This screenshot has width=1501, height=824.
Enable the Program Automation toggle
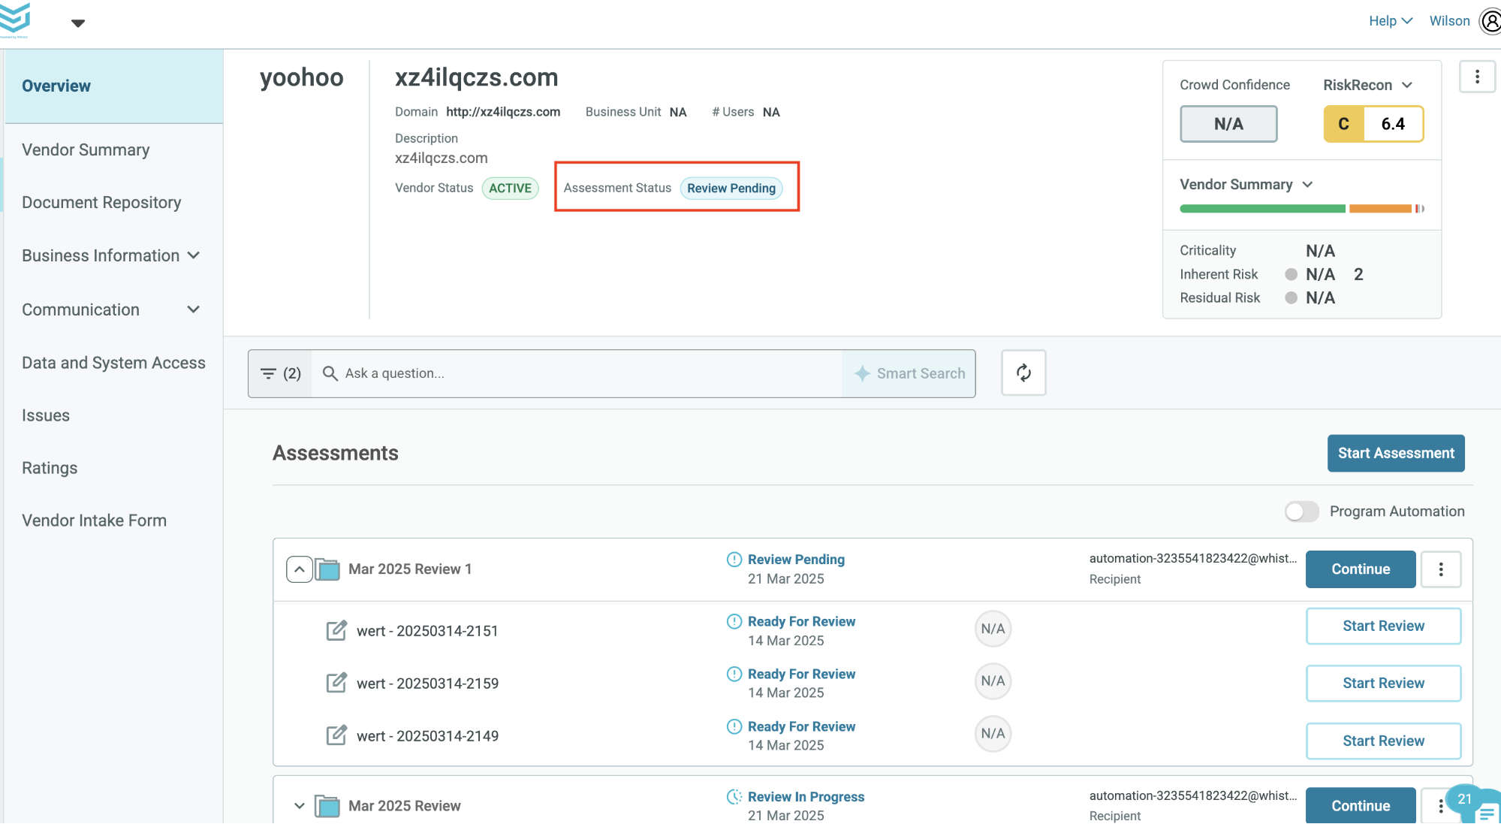tap(1301, 512)
